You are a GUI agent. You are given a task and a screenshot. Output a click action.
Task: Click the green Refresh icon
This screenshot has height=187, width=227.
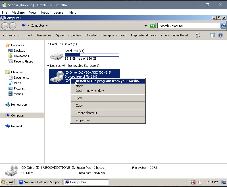(153, 26)
